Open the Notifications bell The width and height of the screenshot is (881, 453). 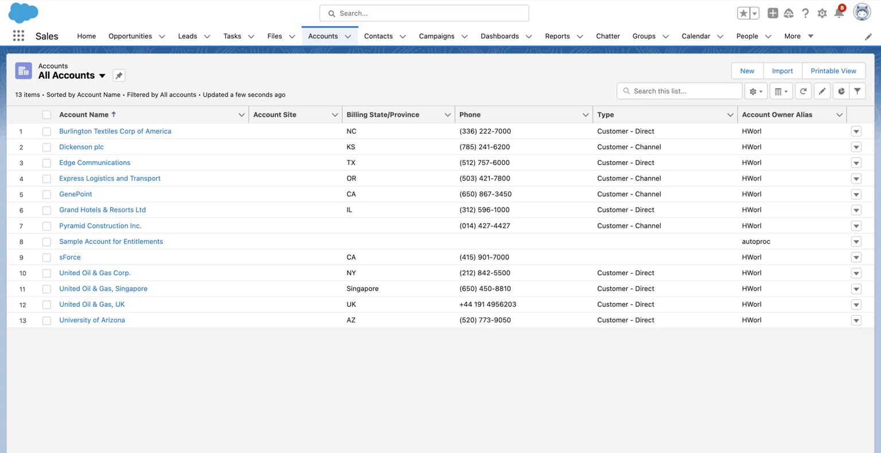coord(839,13)
